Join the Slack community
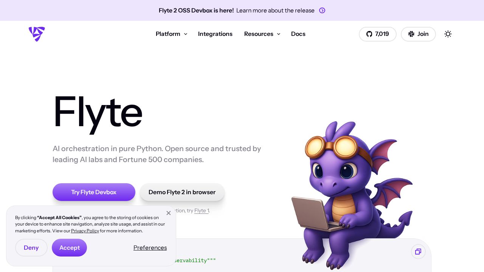The image size is (484, 272). coord(418,34)
